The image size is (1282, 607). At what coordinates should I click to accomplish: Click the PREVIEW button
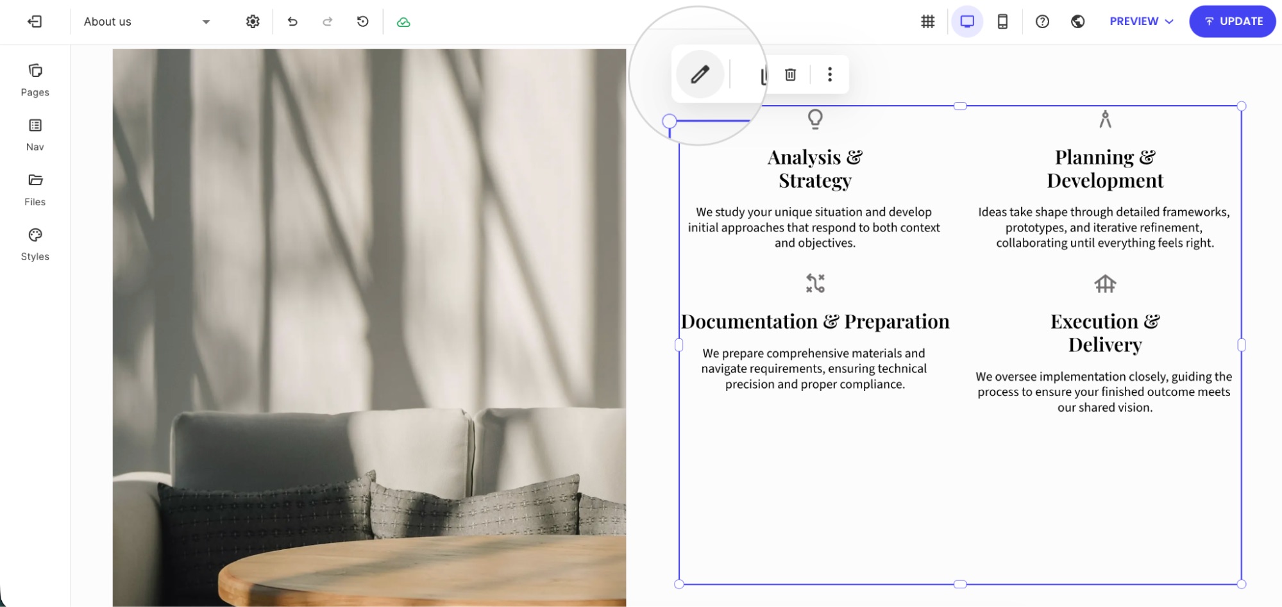tap(1134, 21)
